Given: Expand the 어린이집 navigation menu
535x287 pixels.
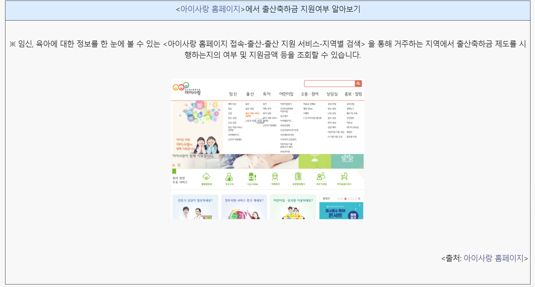Looking at the screenshot, I should 286,94.
